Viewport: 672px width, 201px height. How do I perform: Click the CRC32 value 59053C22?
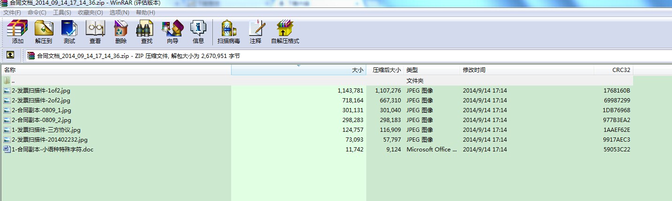tap(617, 150)
